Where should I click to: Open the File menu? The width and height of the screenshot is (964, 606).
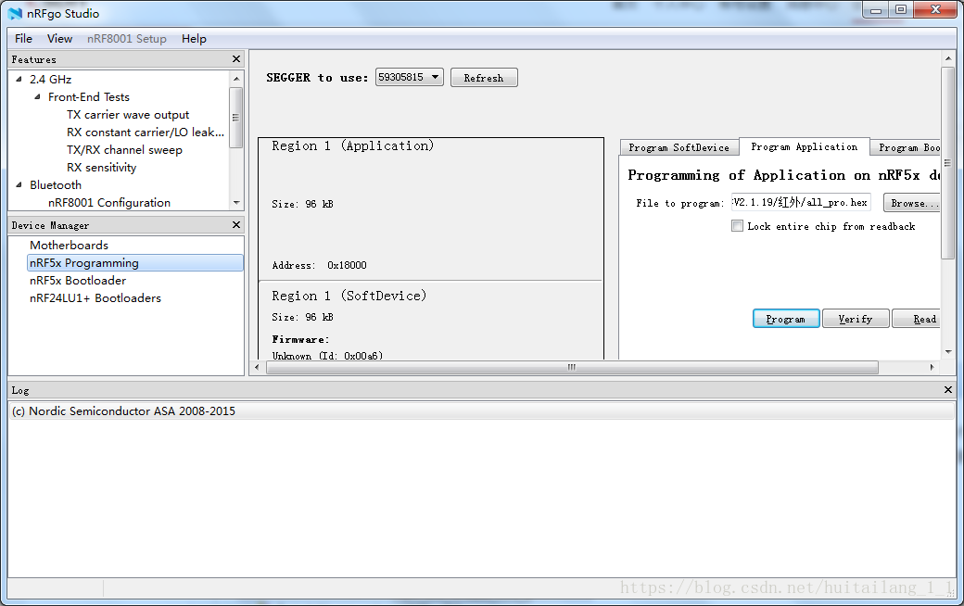[23, 39]
